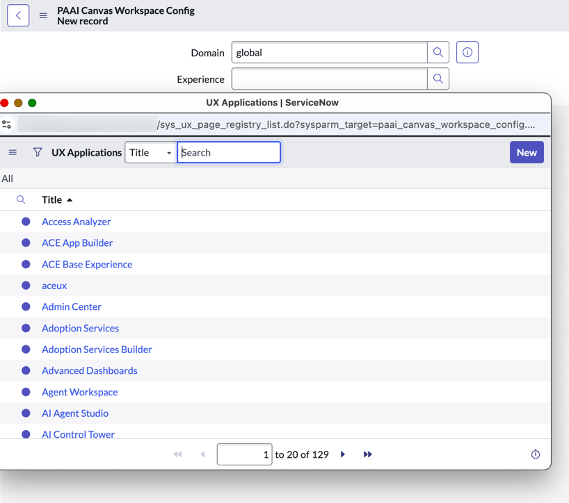The width and height of the screenshot is (569, 503).
Task: Open Domain lookup magnifier
Action: pyautogui.click(x=438, y=53)
